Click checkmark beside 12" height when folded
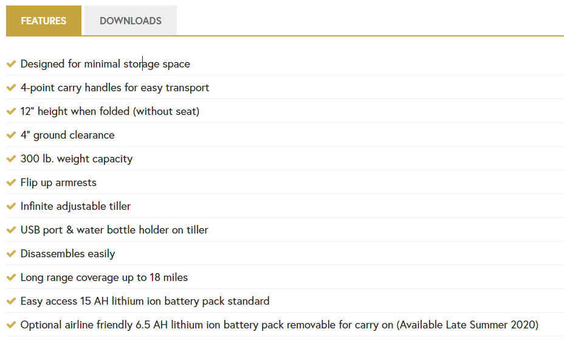564x340 pixels. pyautogui.click(x=11, y=111)
